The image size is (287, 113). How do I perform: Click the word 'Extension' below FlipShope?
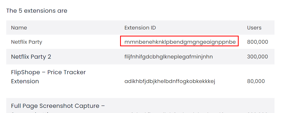[25, 81]
